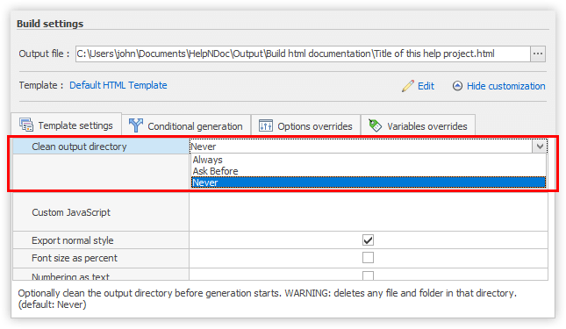Click the Output file label

[x=44, y=54]
